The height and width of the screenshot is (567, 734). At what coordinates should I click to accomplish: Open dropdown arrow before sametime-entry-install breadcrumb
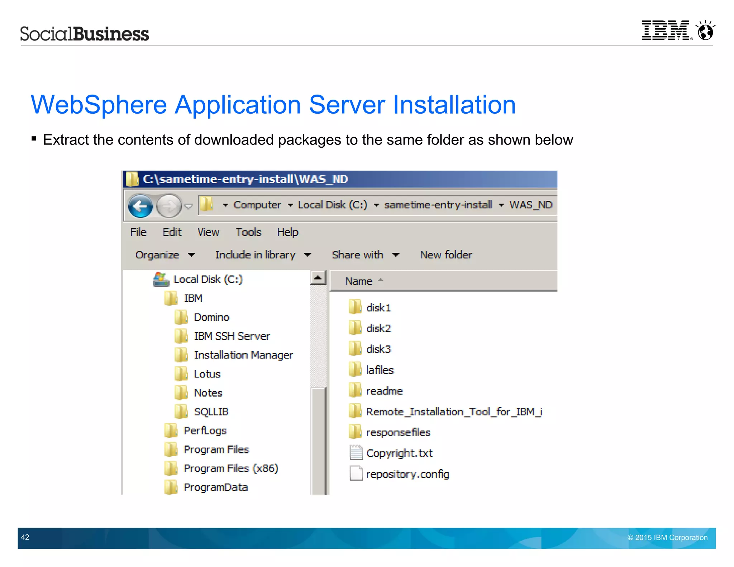point(376,205)
